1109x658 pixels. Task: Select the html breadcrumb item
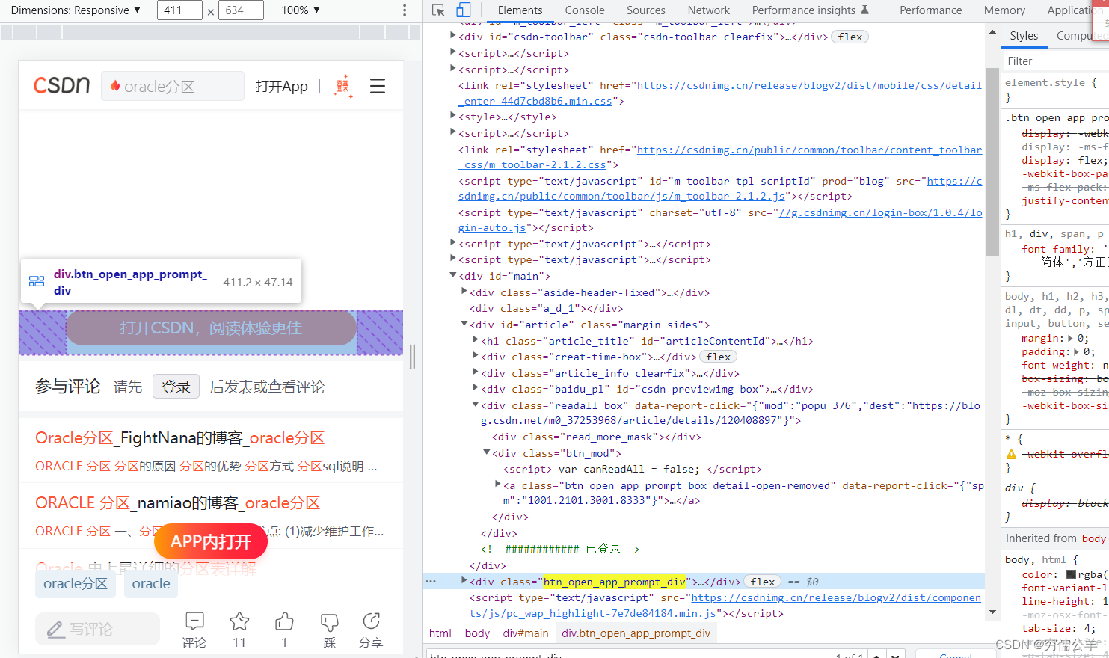(x=440, y=633)
